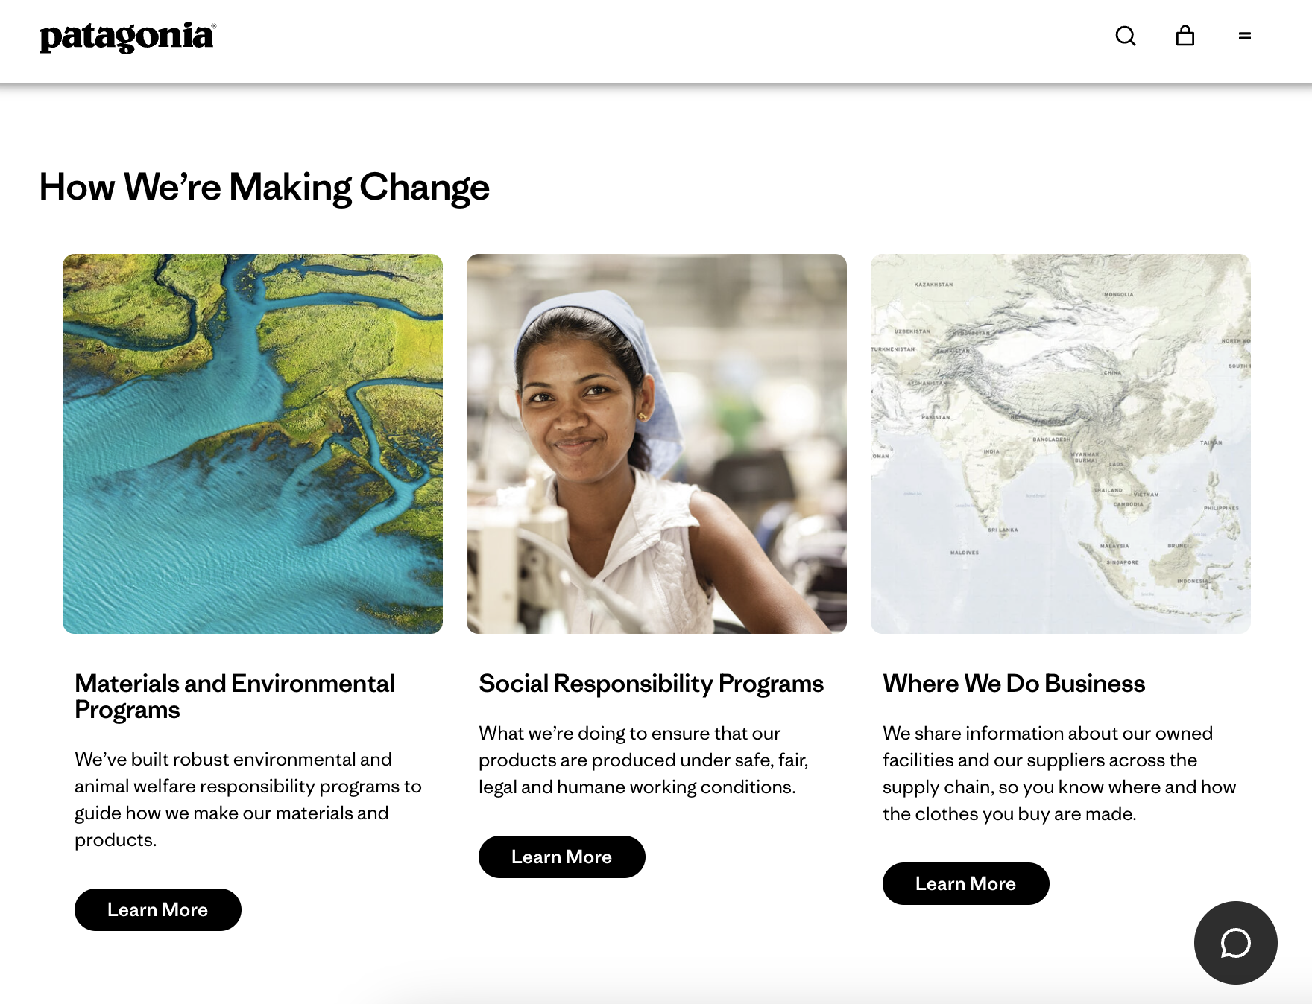Open the chat bubble widget

pos(1235,942)
